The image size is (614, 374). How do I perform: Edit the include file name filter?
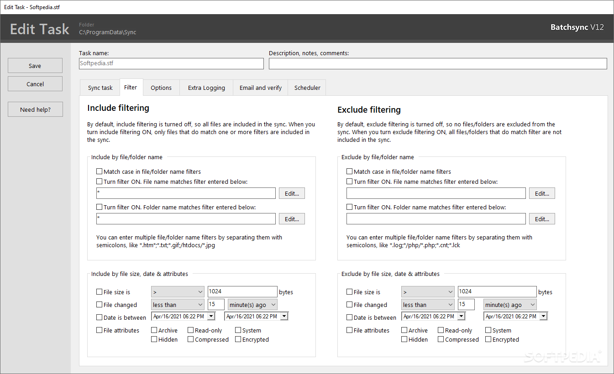point(292,193)
